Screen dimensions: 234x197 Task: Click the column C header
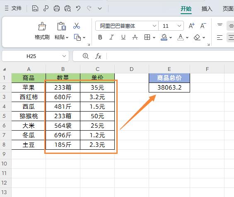97,69
